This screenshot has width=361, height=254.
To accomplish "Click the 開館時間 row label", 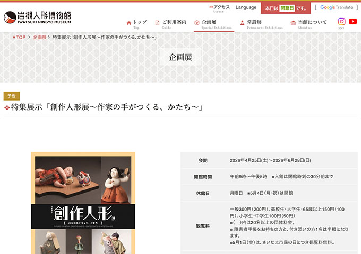I will [x=203, y=177].
